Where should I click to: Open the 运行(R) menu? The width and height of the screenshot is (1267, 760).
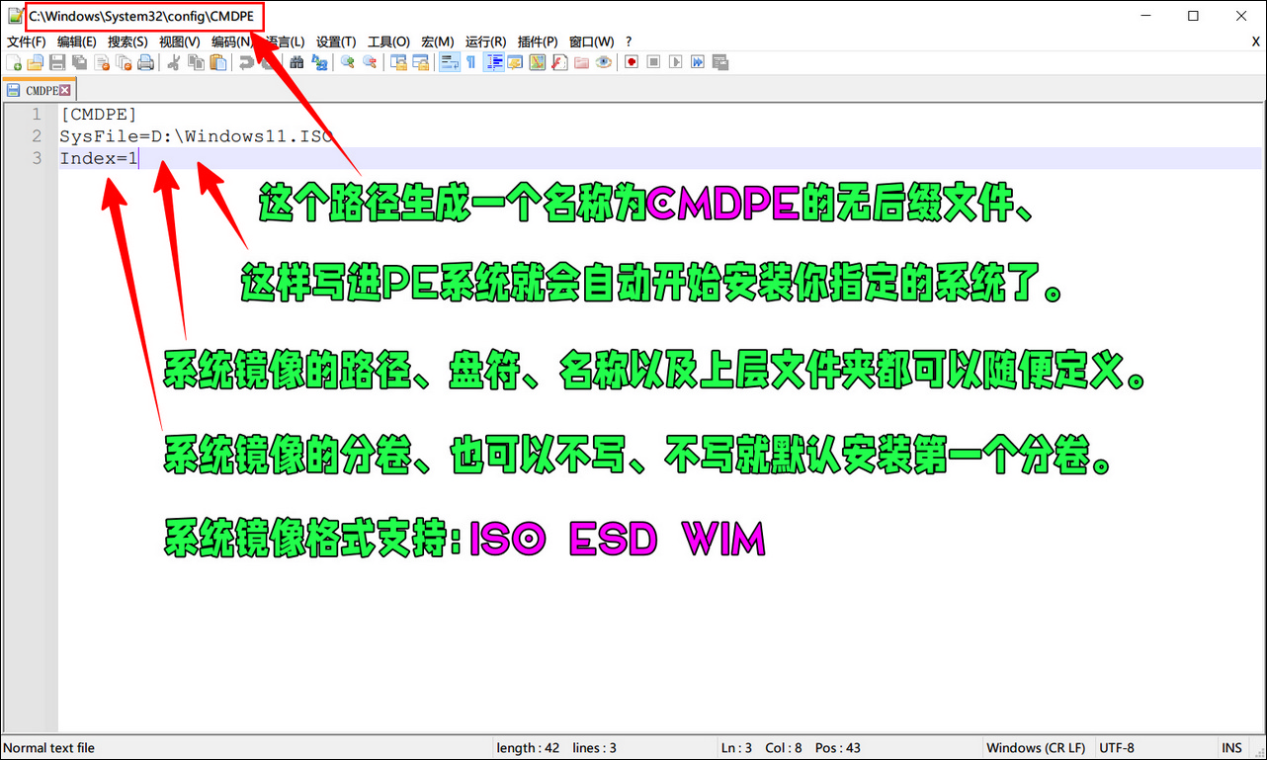tap(485, 42)
